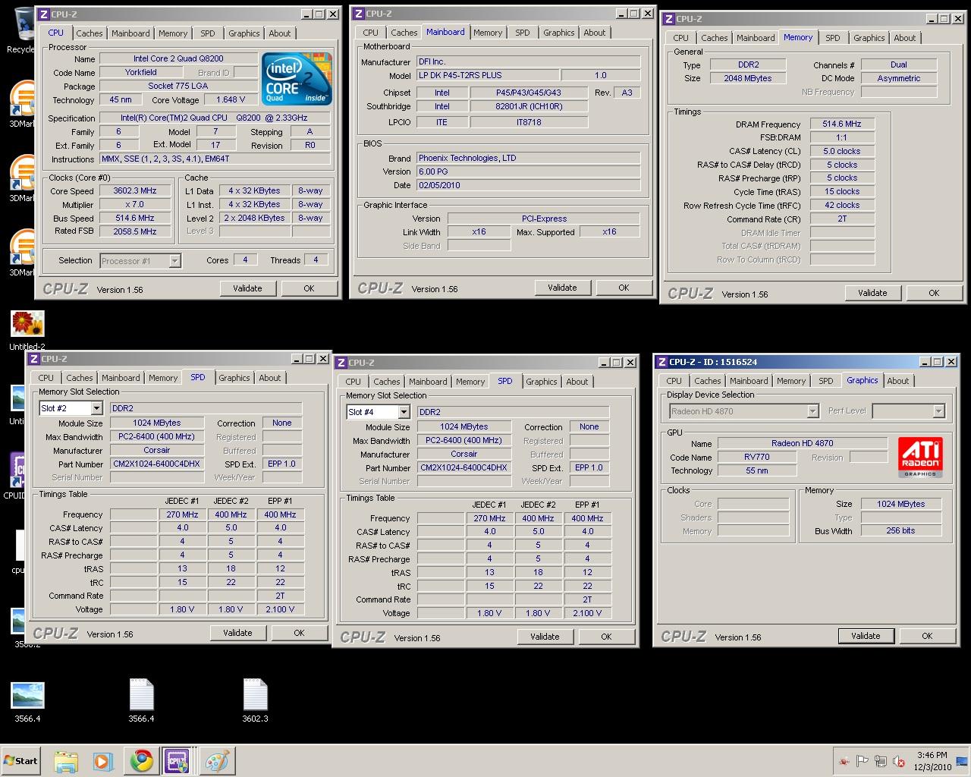The width and height of the screenshot is (971, 777).
Task: Select the CPU-Z taskbar button
Action: tap(178, 761)
